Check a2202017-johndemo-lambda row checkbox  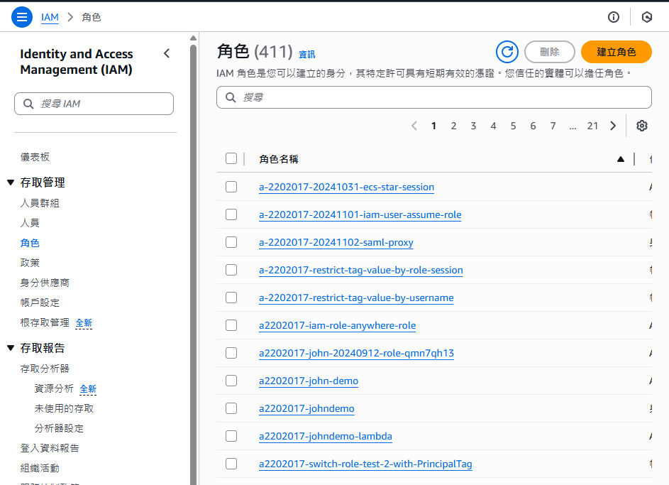coord(231,436)
